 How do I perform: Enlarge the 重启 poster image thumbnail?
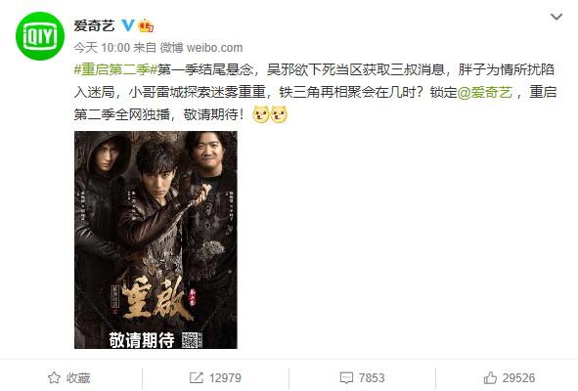[156, 239]
